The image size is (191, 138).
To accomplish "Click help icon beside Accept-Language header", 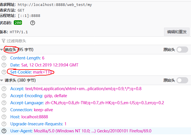I will point(4,103).
